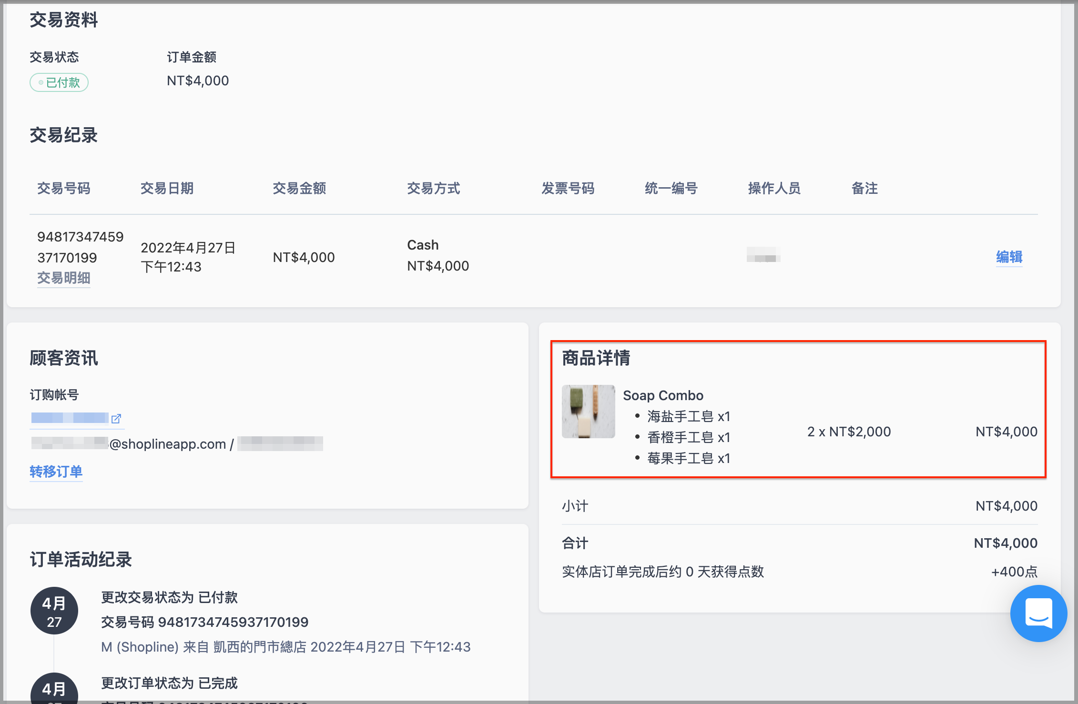Select the 操作人员 column header
1078x704 pixels.
pos(774,188)
